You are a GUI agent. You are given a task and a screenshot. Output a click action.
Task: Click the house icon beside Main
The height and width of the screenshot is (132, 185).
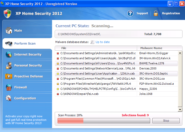pos(9,31)
